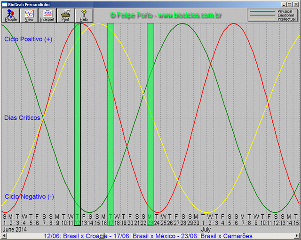The width and height of the screenshot is (301, 240).
Task: Click the Print toolbar button
Action: click(x=65, y=15)
